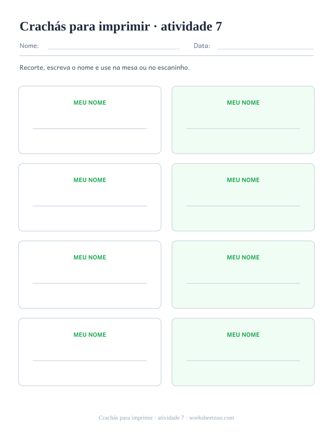Click the Data input line in the header
Screen dimensions: 333x432
pos(265,49)
